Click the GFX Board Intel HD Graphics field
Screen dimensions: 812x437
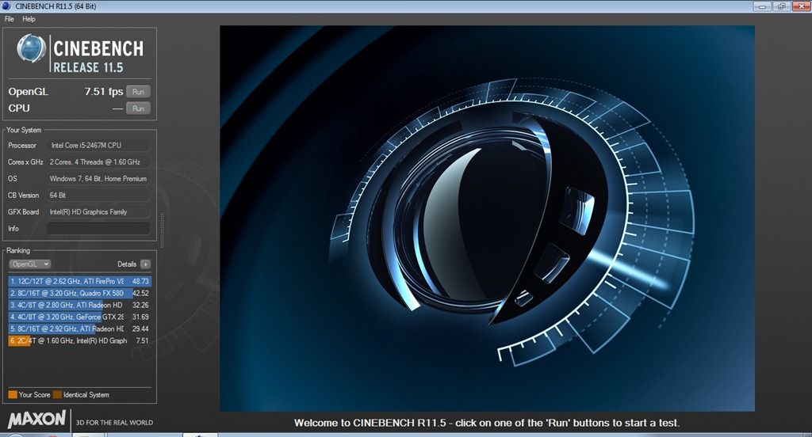pos(98,211)
